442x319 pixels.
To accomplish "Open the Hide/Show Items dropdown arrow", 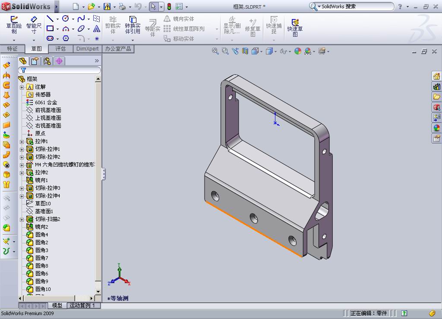I will click(290, 51).
